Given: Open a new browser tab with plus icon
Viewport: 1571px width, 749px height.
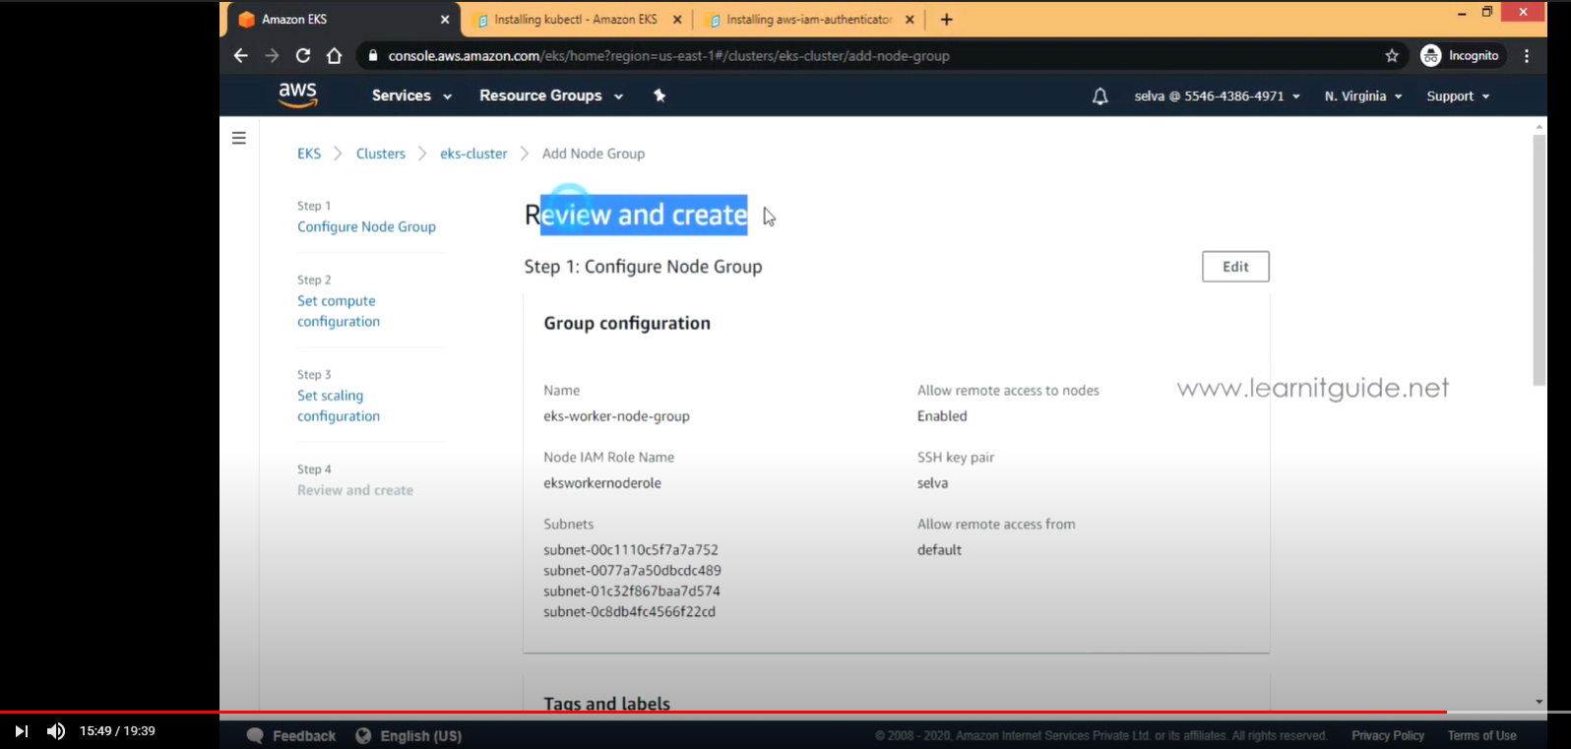Looking at the screenshot, I should 946,20.
